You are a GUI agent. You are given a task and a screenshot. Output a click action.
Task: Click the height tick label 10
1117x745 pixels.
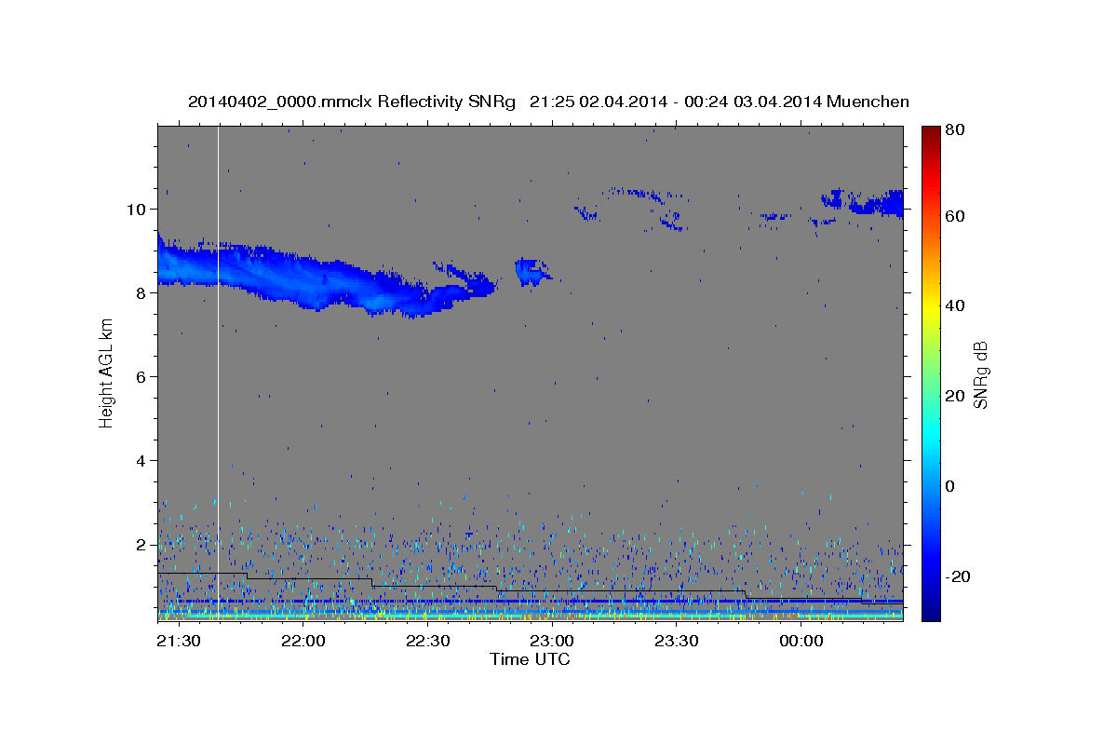[x=138, y=210]
